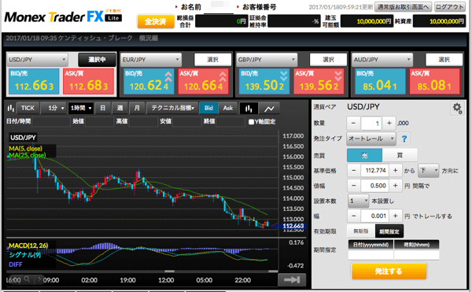
Task: Choose the no expiry (無期限) option
Action: (361, 231)
